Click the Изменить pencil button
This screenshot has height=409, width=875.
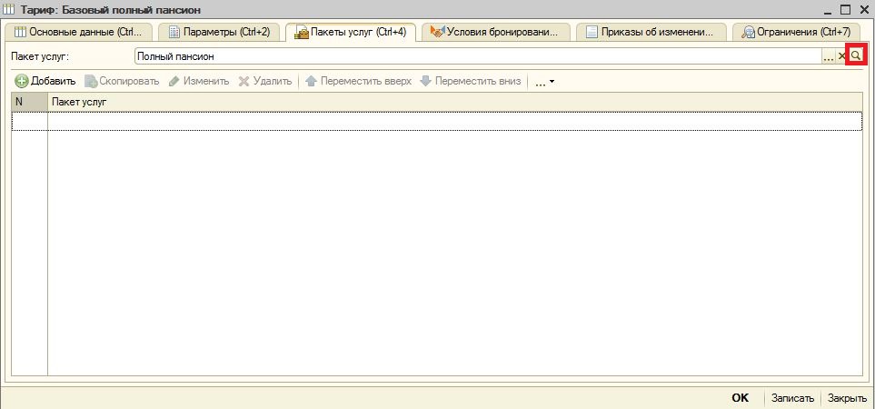199,82
